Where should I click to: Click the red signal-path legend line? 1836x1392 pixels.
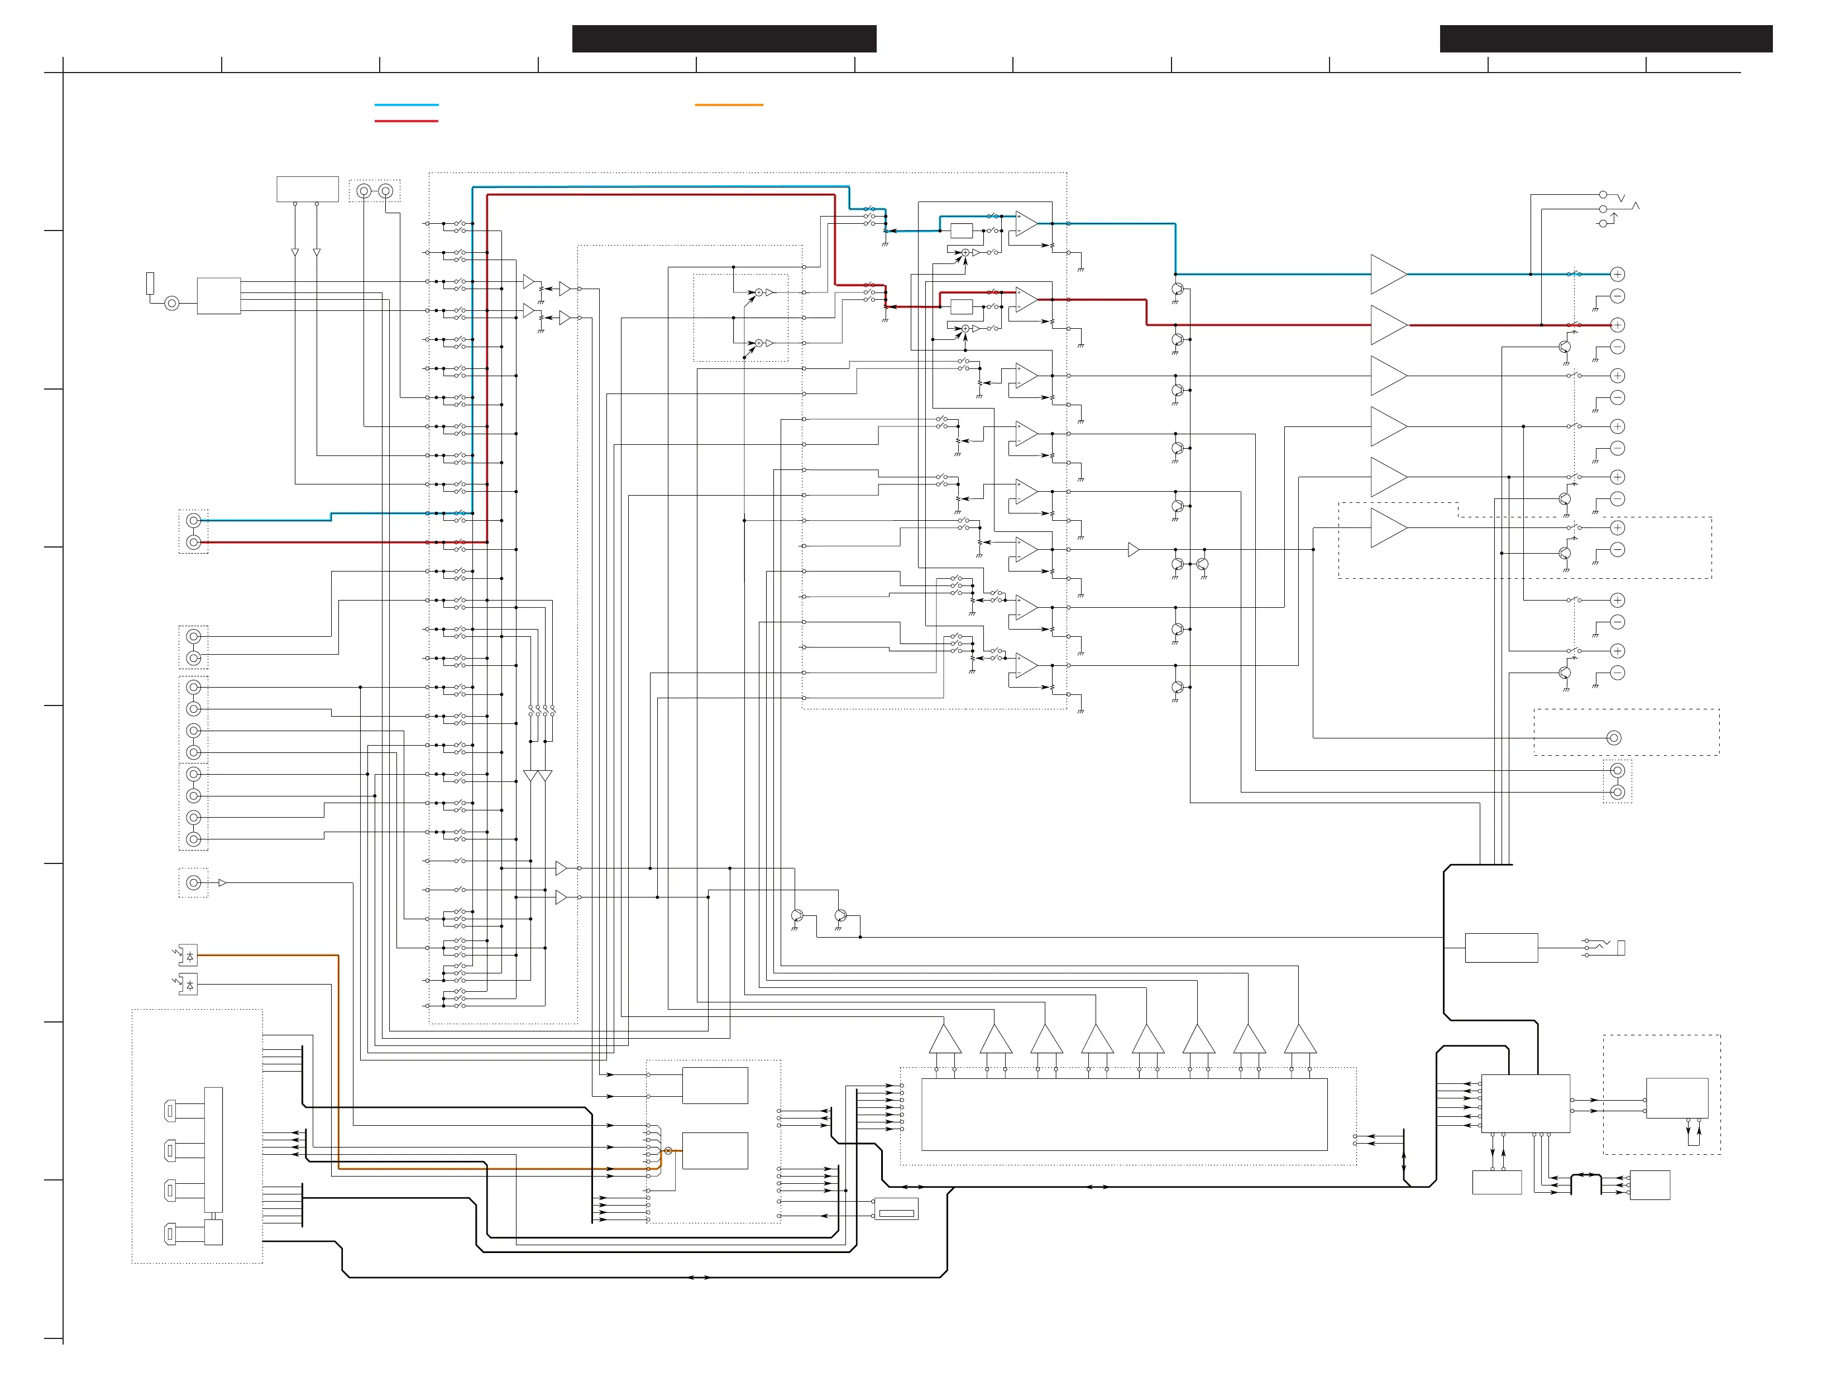tap(406, 121)
